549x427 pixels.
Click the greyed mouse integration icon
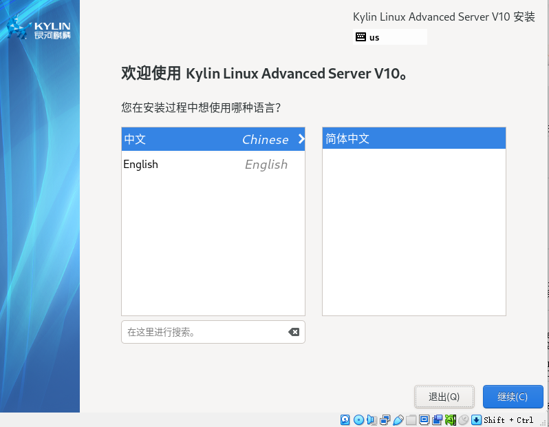point(463,419)
